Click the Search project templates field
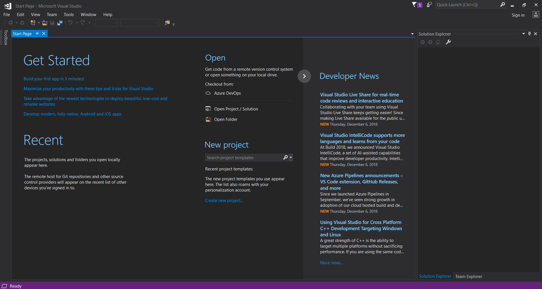Viewport: 542px width, 289px height. pos(244,157)
